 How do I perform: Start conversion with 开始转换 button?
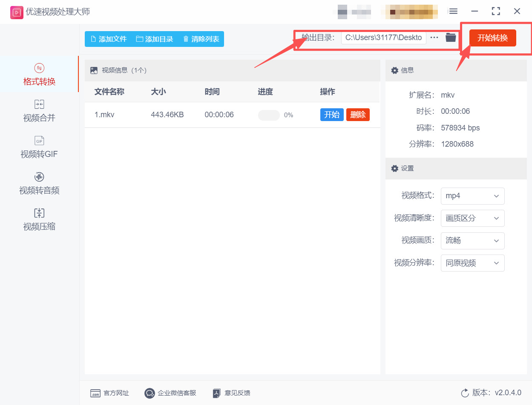click(492, 38)
